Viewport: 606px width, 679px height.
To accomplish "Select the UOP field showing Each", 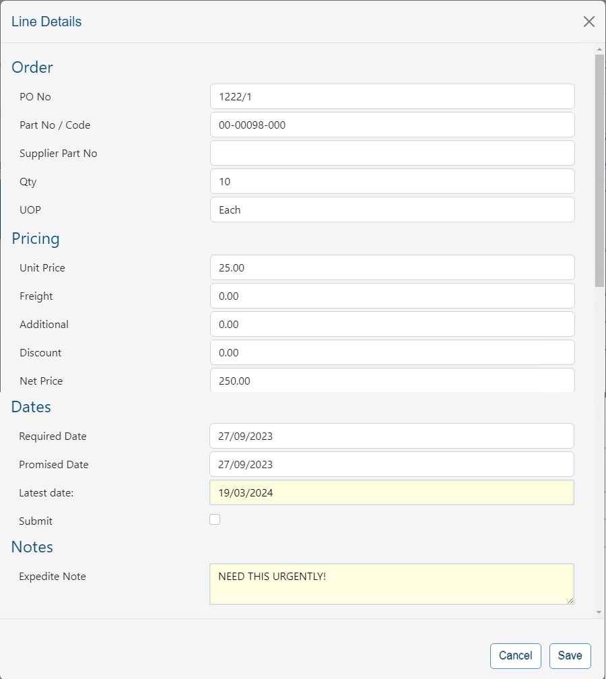I will click(392, 209).
